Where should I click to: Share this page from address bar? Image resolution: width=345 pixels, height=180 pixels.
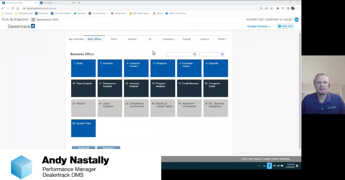tap(266, 8)
